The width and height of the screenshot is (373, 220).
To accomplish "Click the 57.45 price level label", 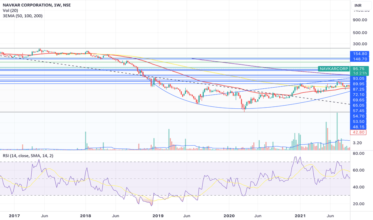I will pyautogui.click(x=359, y=111).
